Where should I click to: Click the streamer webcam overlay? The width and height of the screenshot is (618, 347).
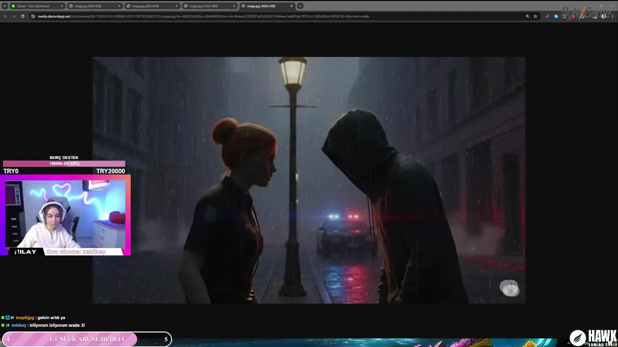65,214
